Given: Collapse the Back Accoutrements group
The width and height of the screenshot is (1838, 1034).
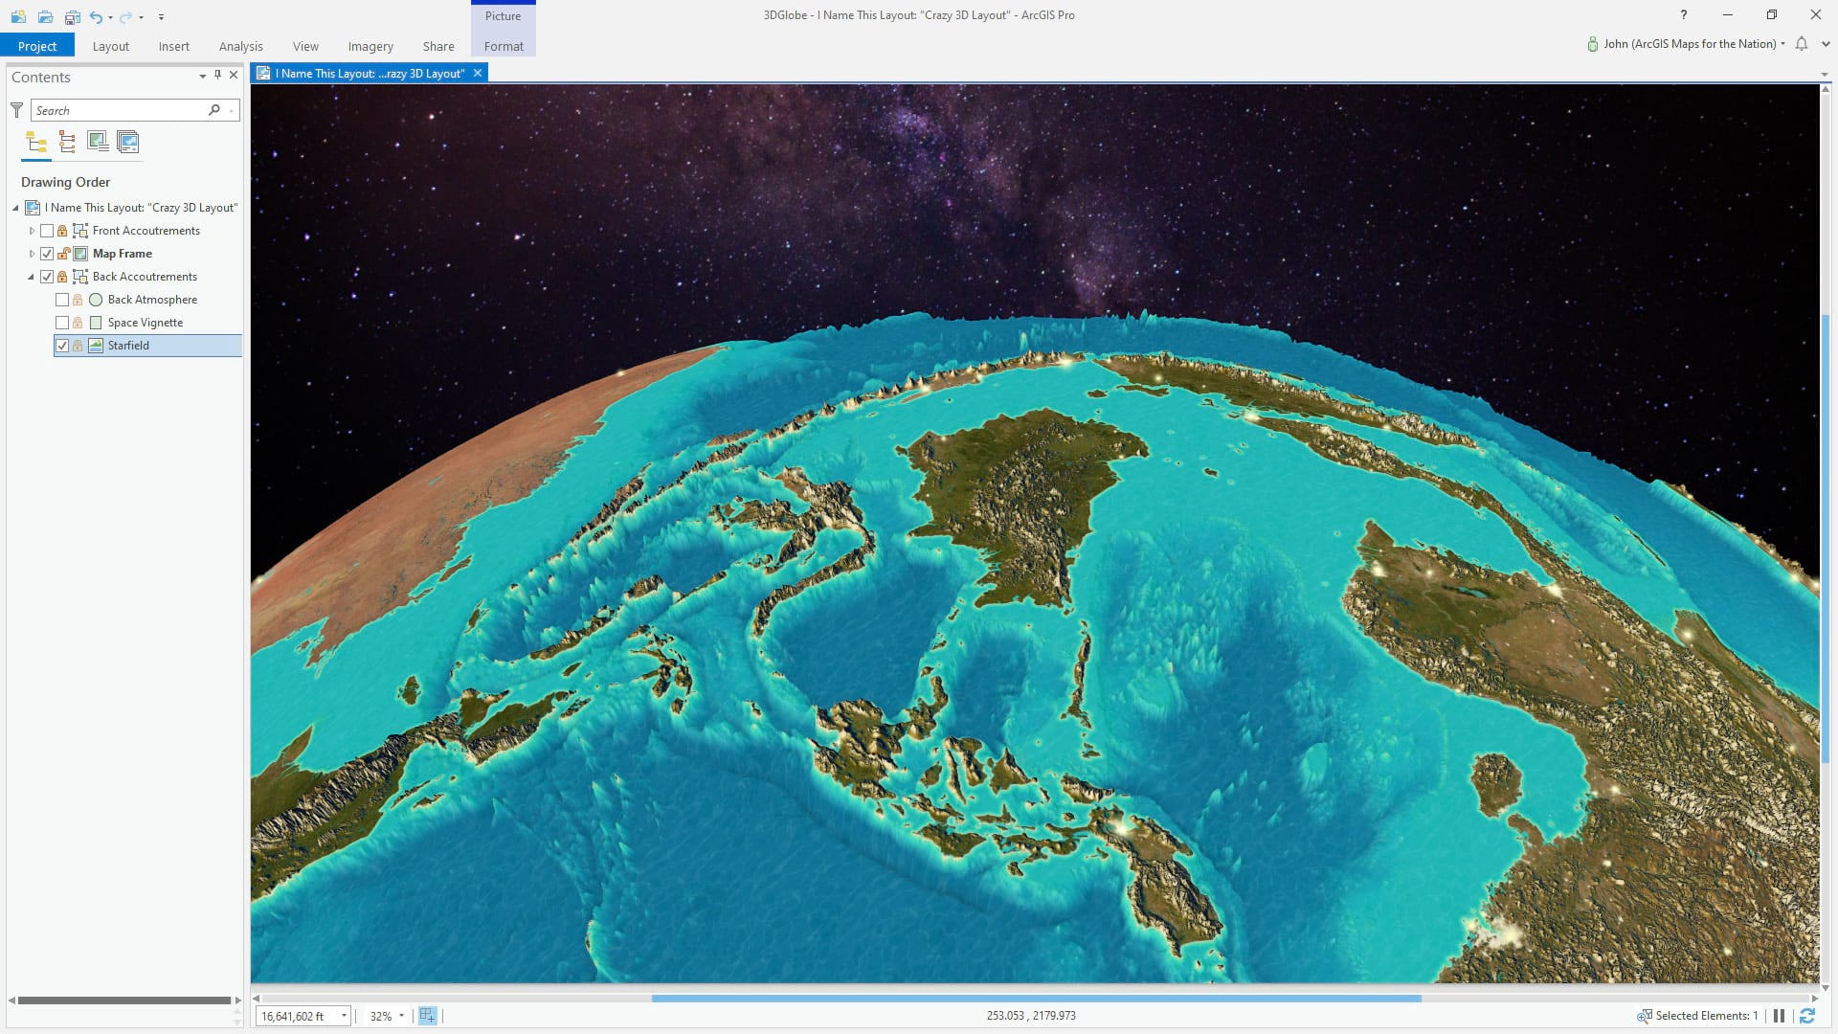Looking at the screenshot, I should [32, 277].
